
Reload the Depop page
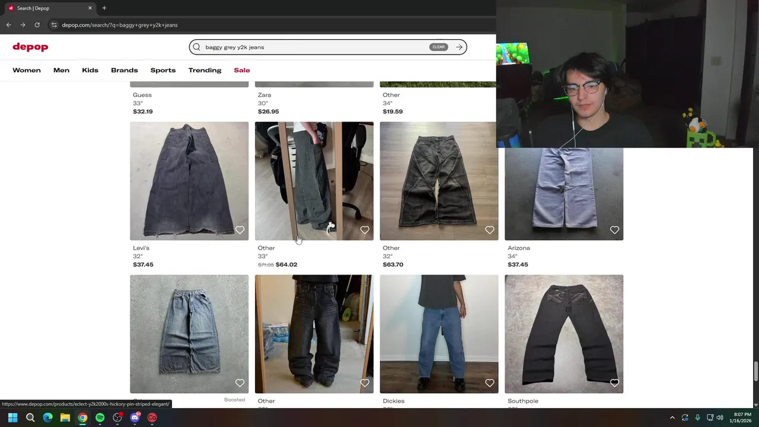pos(37,25)
